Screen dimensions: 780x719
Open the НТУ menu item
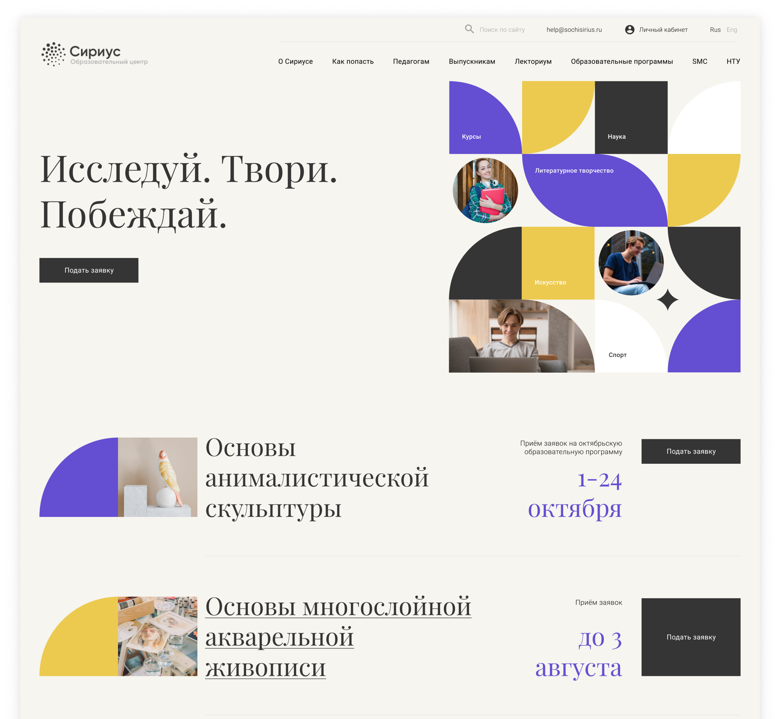pos(733,62)
